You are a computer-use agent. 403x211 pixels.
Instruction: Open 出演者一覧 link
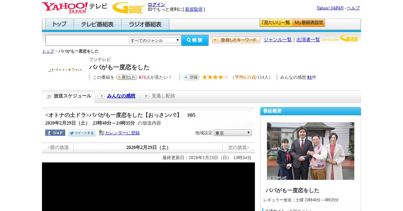[x=308, y=40]
